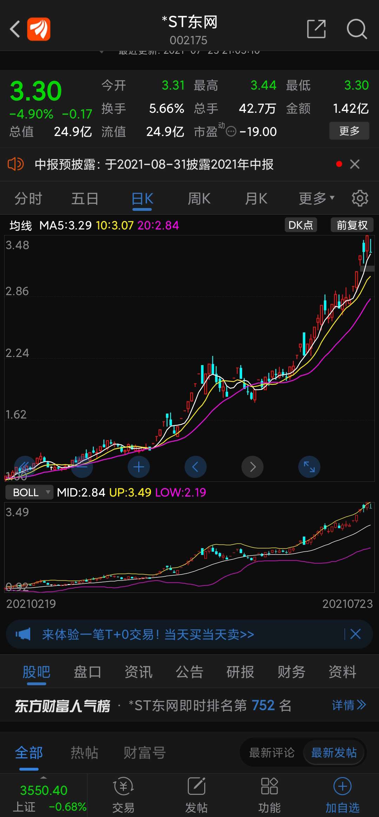
Task: Share this stock page
Action: pos(316,29)
